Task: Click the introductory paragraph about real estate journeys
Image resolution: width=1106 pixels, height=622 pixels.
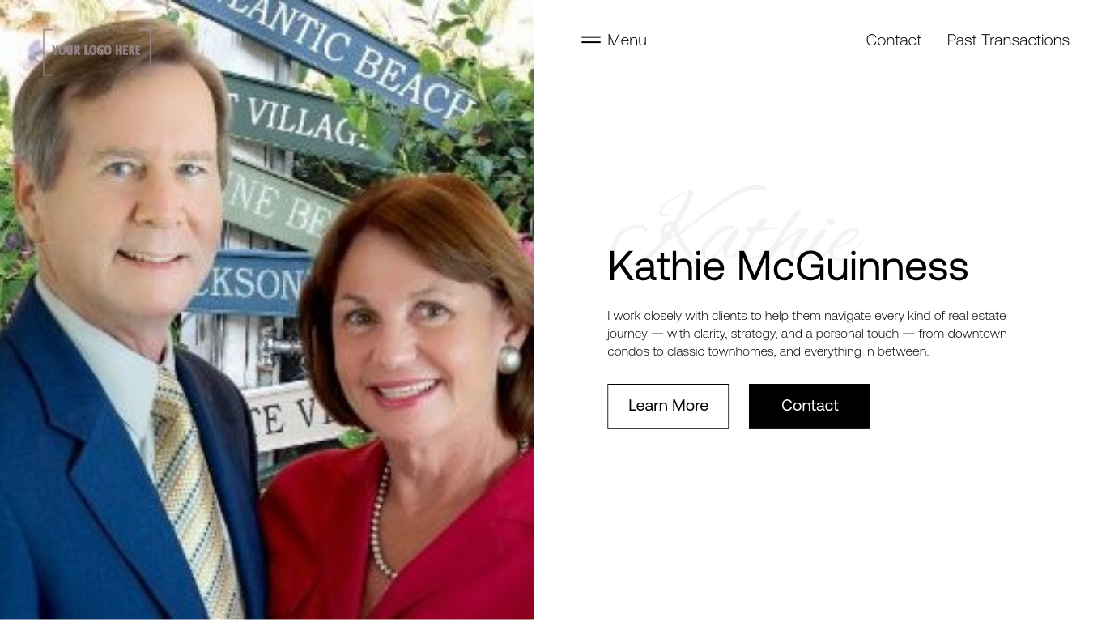Action: (807, 334)
